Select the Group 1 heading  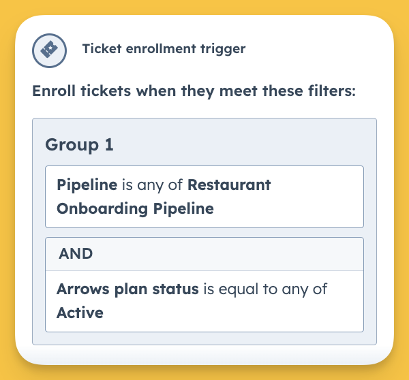pos(79,144)
